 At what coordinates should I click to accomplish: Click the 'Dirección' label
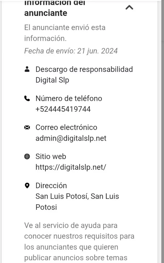coord(51,185)
